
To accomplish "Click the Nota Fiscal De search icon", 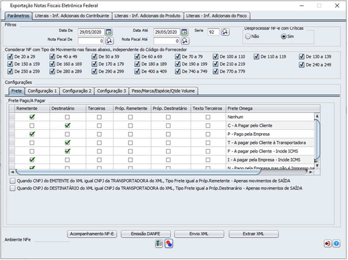I will point(109,41).
